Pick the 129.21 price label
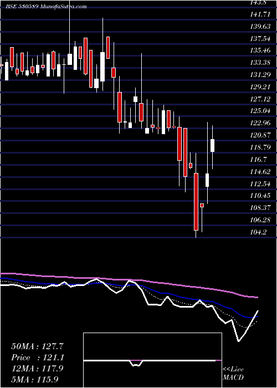Screen dimensions: 277x388 click(x=260, y=87)
